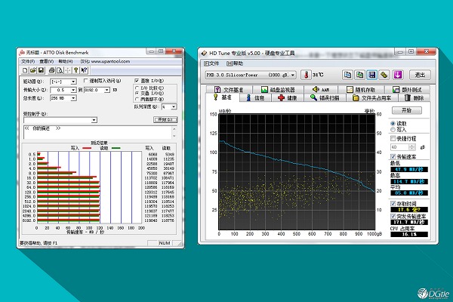Image resolution: width=453 pixels, height=302 pixels.
Task: Switch to the 健康 health tab
Action: (288, 98)
